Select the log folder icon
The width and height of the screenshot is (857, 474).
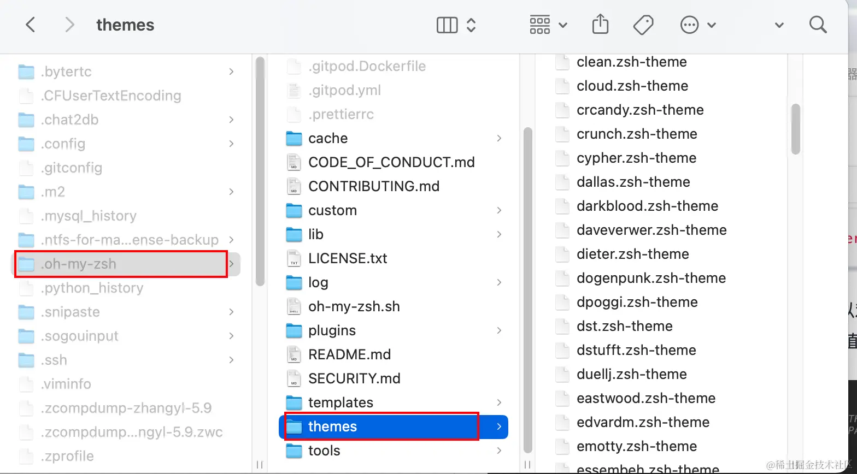click(294, 282)
